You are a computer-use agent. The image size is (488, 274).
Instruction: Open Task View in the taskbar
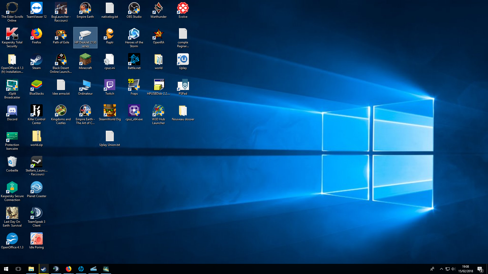tap(18, 269)
